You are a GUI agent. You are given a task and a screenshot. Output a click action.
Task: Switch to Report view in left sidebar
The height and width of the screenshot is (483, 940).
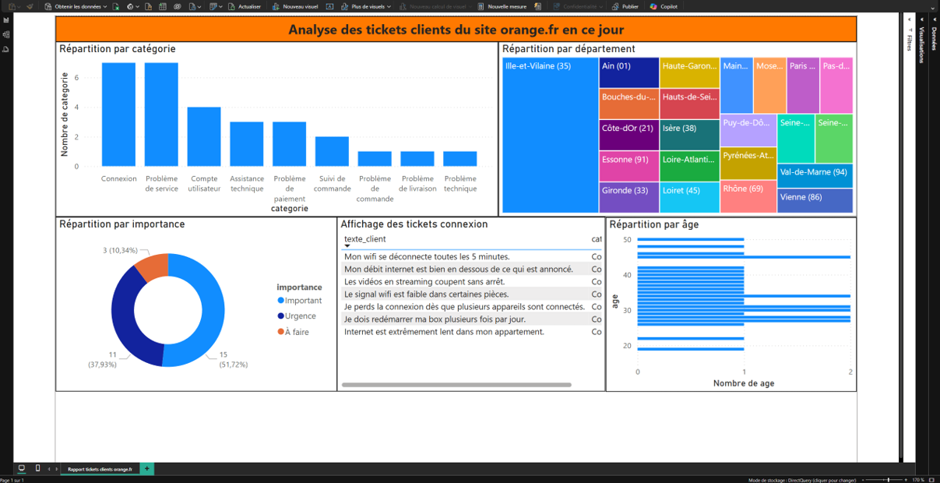coord(5,20)
